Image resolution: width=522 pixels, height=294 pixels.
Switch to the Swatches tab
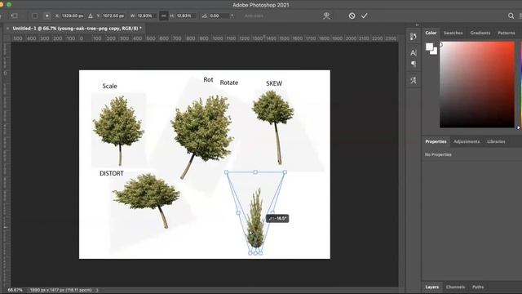(453, 33)
